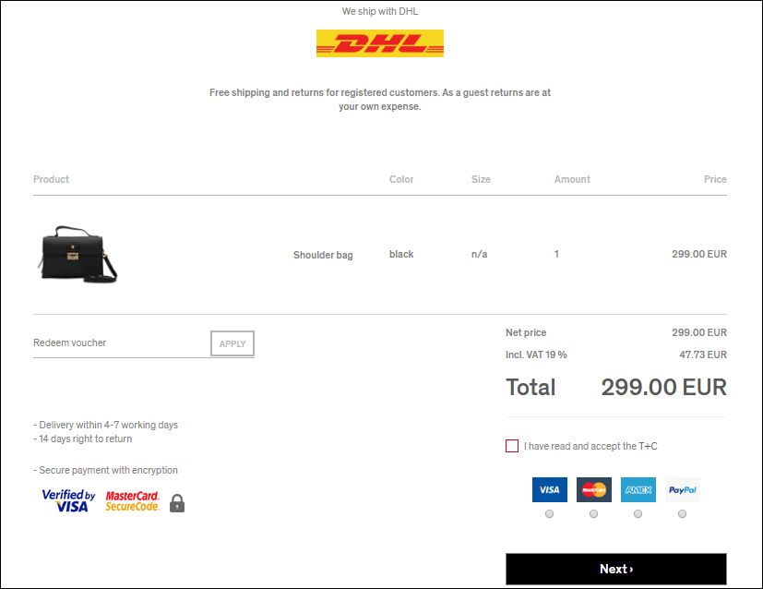Screen dimensions: 763x589
Task: Click the Verified by Visa badge
Action: coord(68,501)
